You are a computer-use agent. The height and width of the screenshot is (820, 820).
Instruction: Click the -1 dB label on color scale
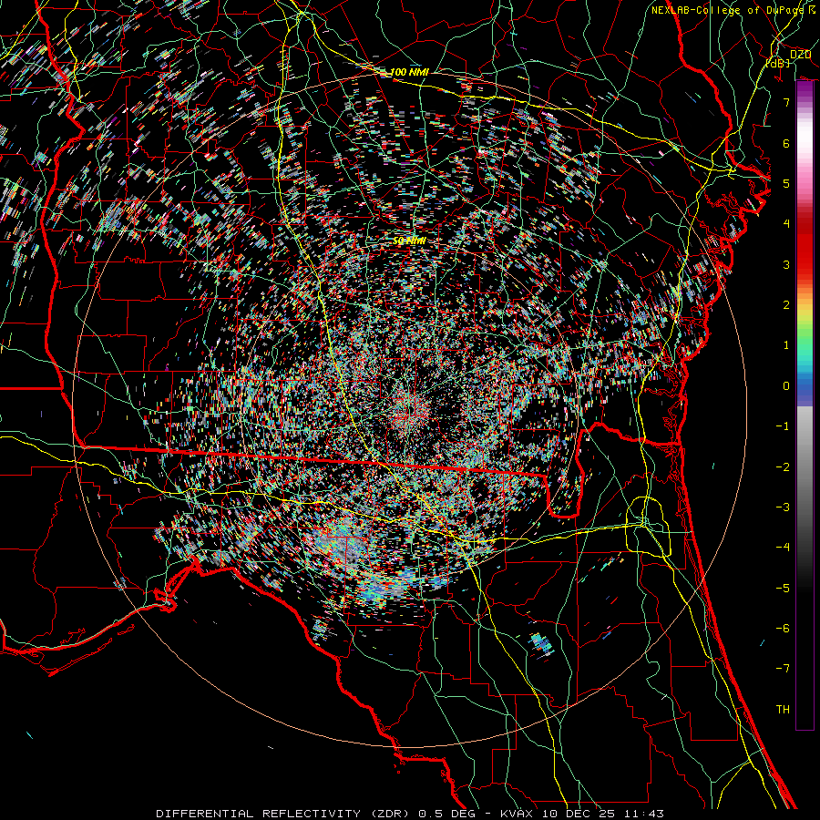point(783,426)
